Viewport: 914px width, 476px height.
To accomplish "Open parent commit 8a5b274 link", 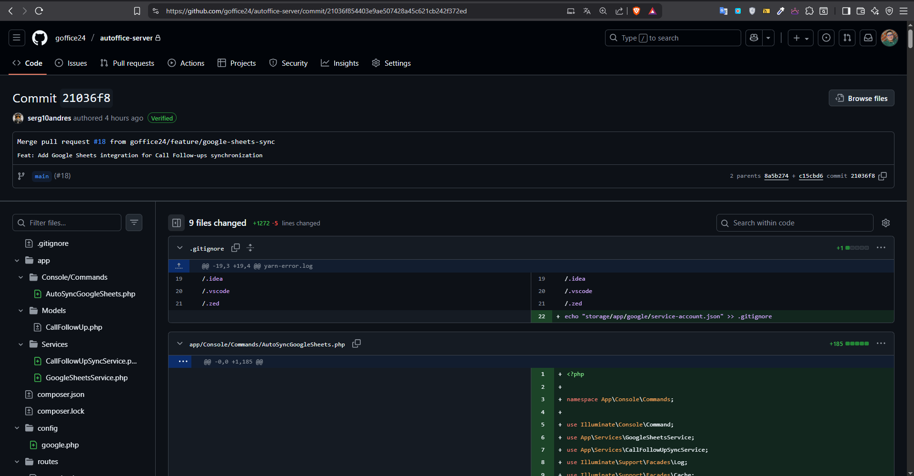I will [776, 176].
